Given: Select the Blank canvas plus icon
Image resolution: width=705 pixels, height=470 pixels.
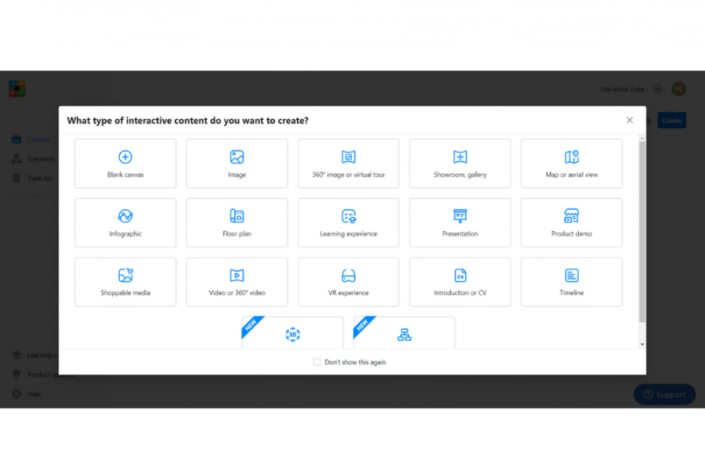Looking at the screenshot, I should (x=125, y=157).
